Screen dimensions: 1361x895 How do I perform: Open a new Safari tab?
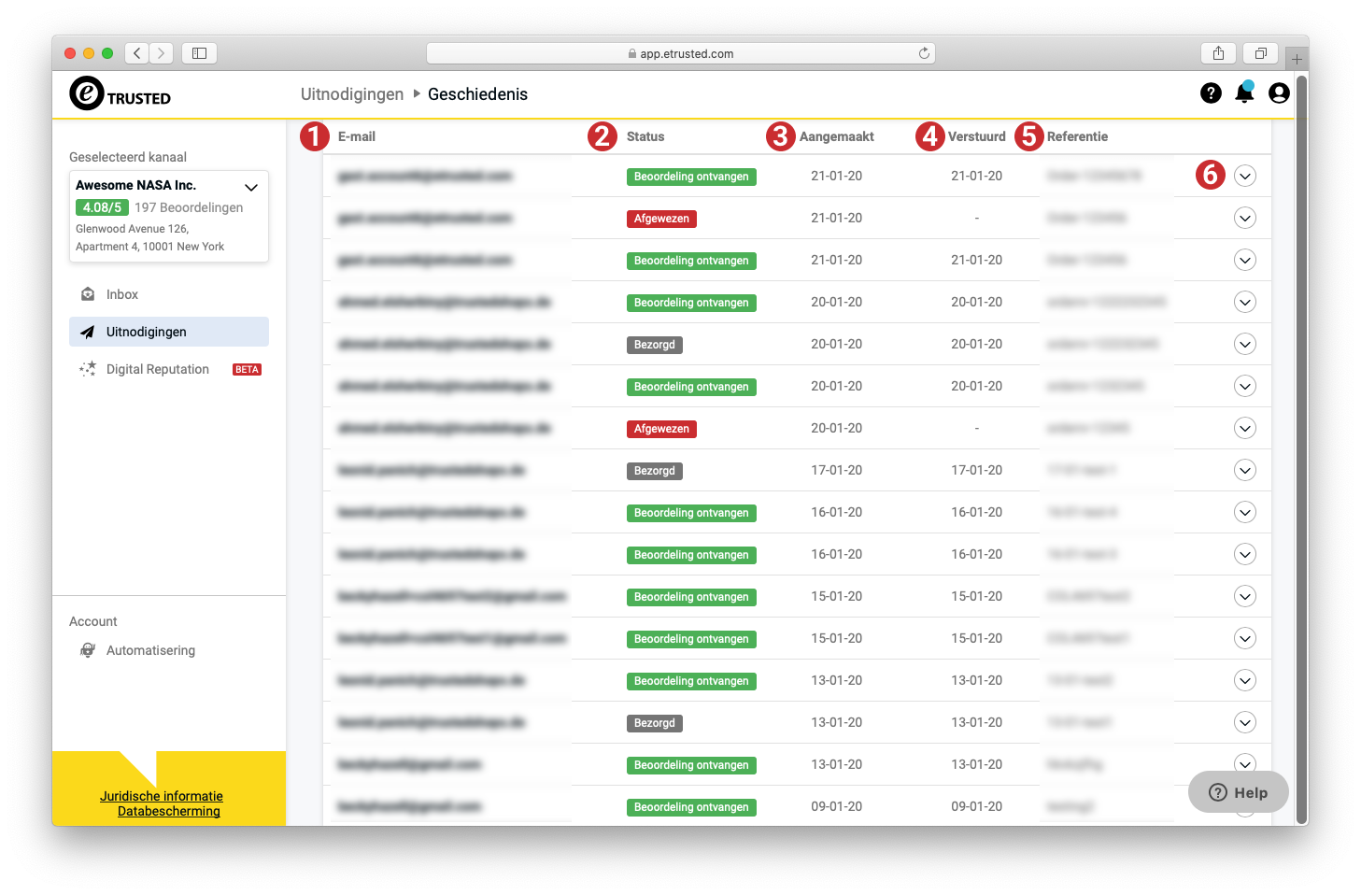coord(1297,59)
